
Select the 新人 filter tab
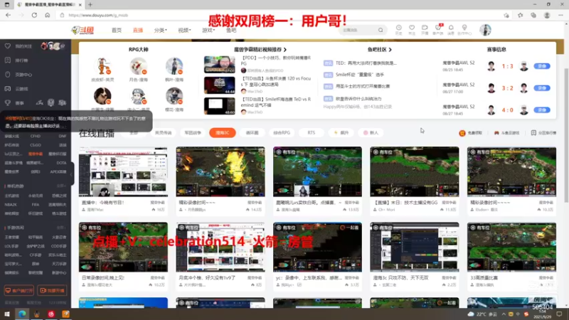(x=371, y=133)
